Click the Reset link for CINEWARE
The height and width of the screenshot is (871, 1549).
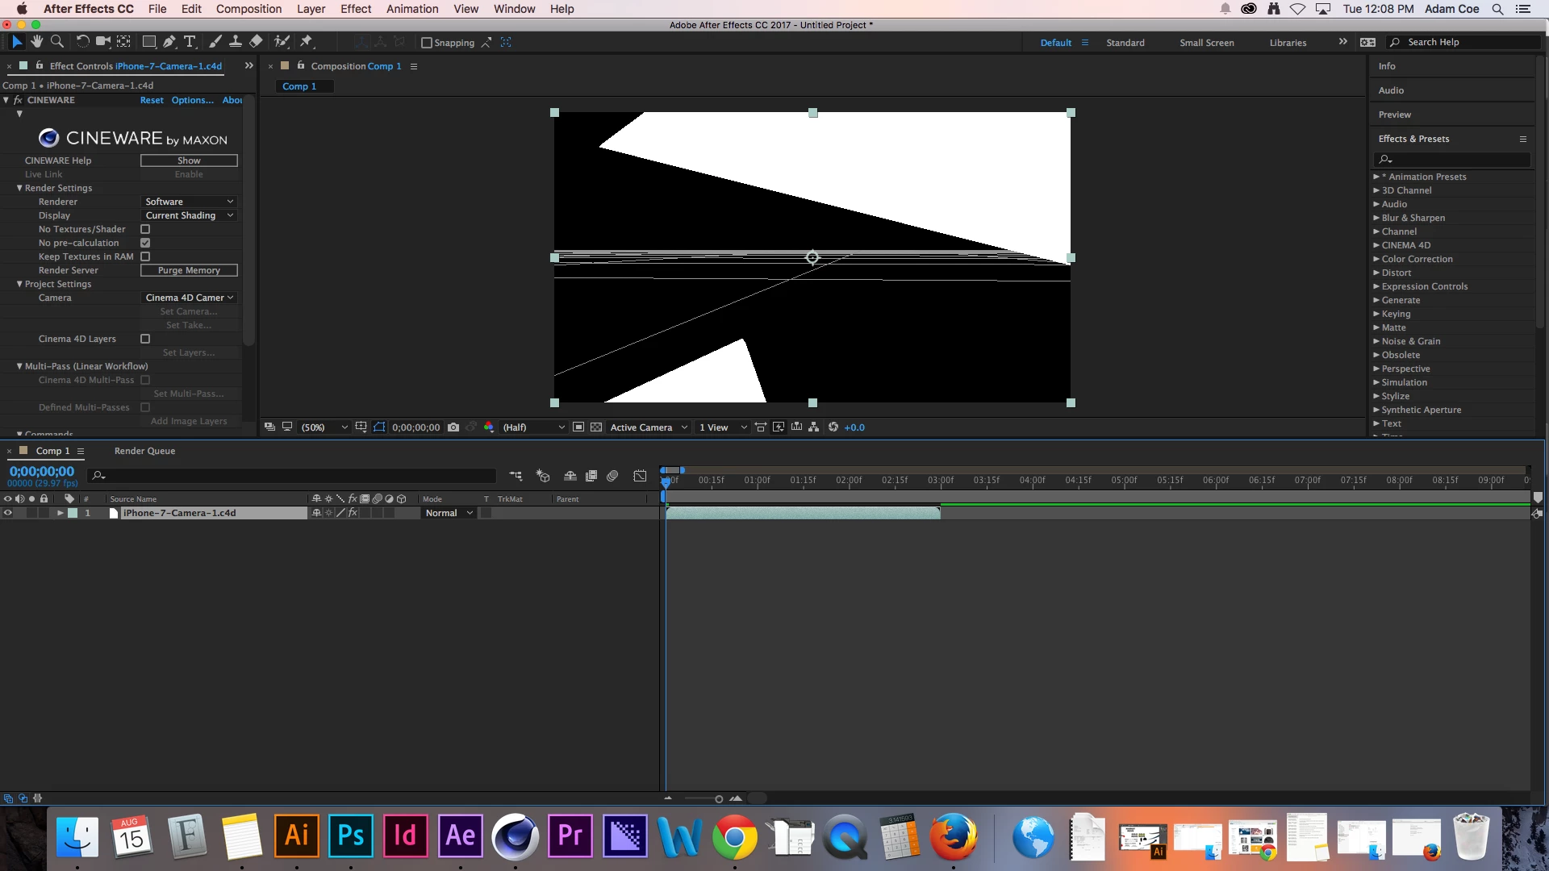pos(152,100)
